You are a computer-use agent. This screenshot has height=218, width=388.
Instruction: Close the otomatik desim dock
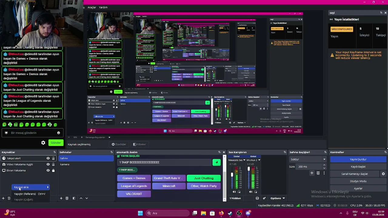224,152
